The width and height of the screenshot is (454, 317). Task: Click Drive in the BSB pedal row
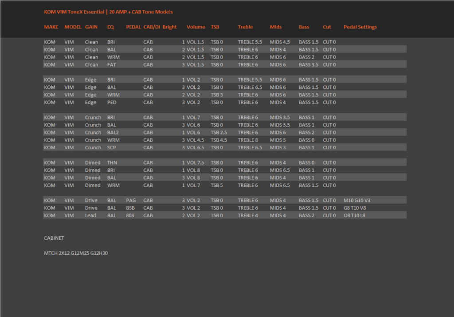pyautogui.click(x=91, y=208)
